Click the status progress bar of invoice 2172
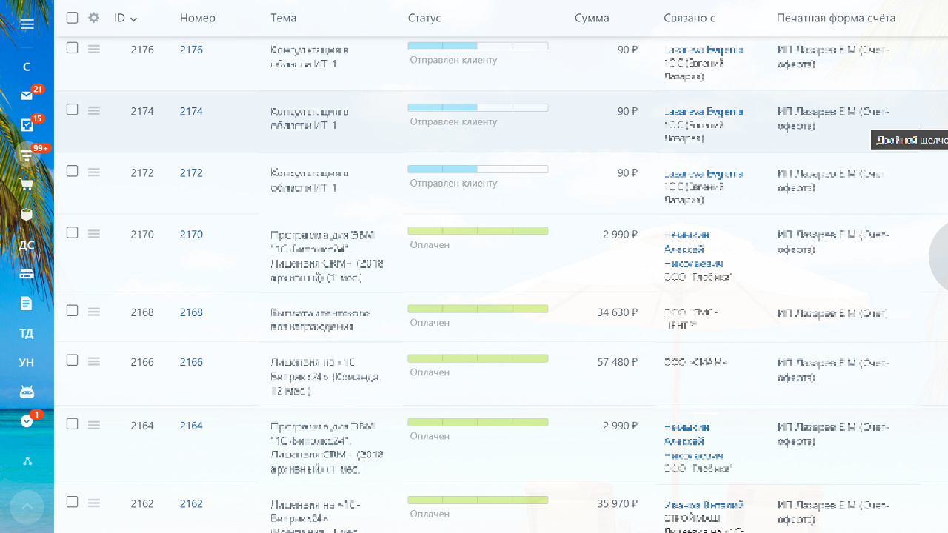 pos(478,170)
